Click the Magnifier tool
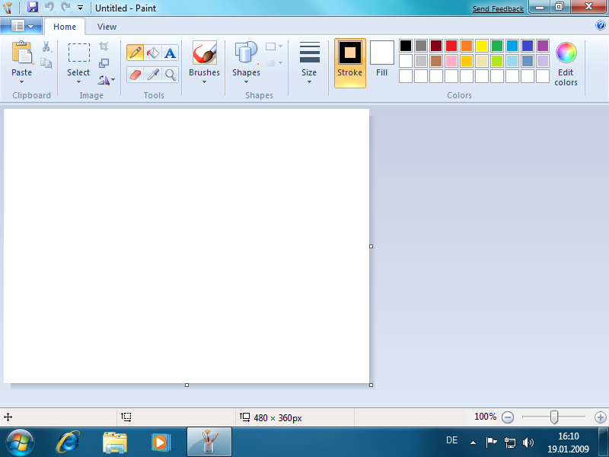Image resolution: width=609 pixels, height=457 pixels. point(170,74)
